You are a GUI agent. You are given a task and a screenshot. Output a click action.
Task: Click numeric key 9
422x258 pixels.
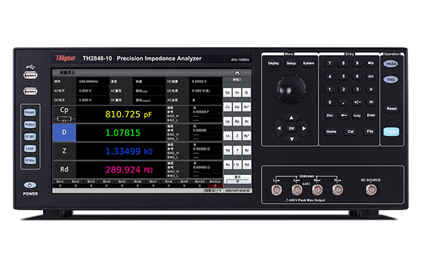[x=357, y=63]
